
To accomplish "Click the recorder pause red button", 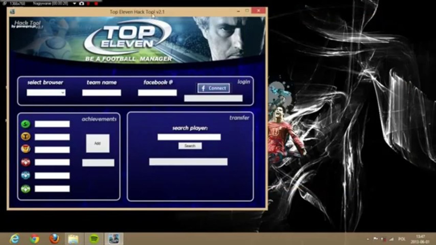I will 88,3.
